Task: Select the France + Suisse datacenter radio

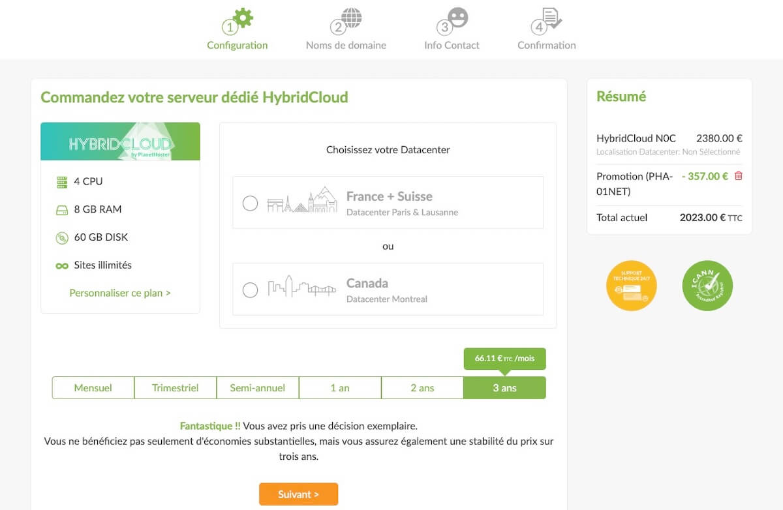Action: coord(250,203)
